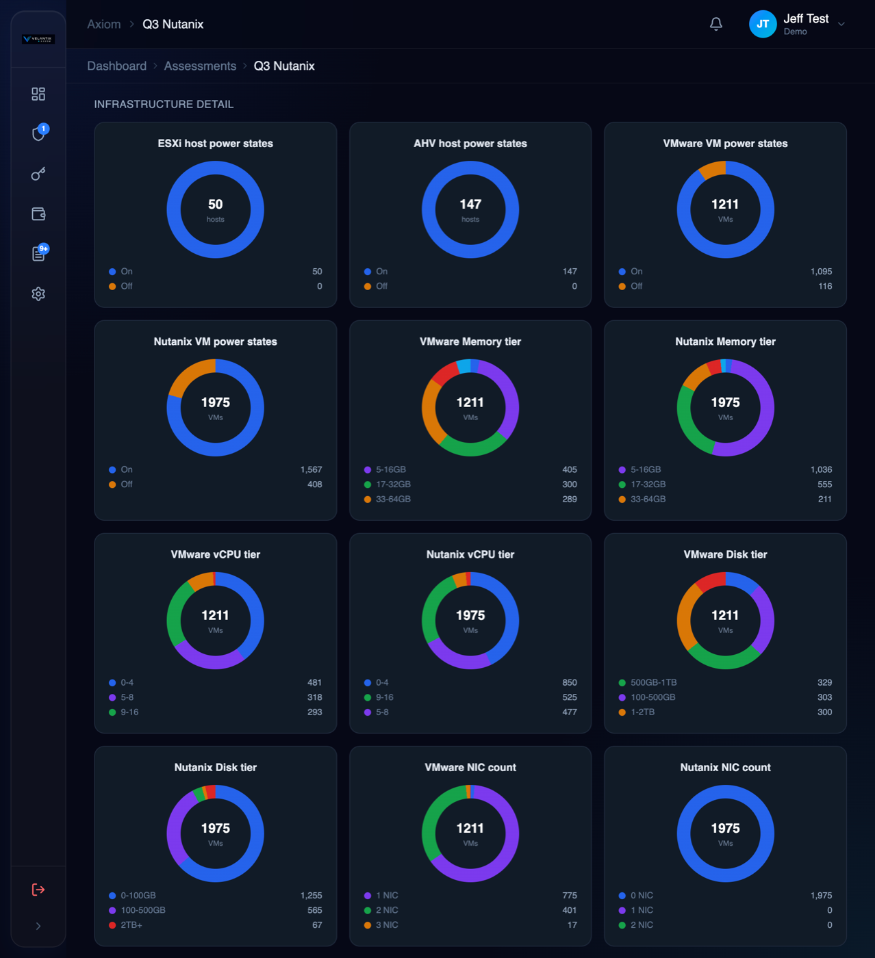Click value 1,036 in Nutanix Memory tier
875x958 pixels.
pyautogui.click(x=821, y=469)
